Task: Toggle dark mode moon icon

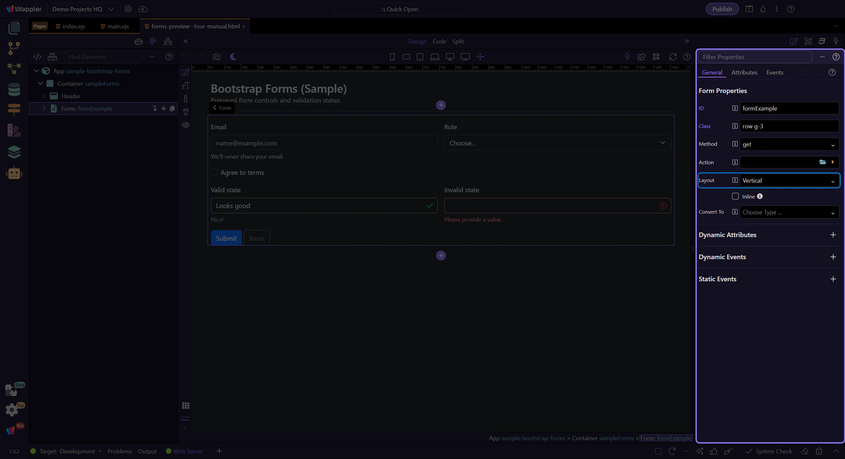Action: (x=233, y=57)
